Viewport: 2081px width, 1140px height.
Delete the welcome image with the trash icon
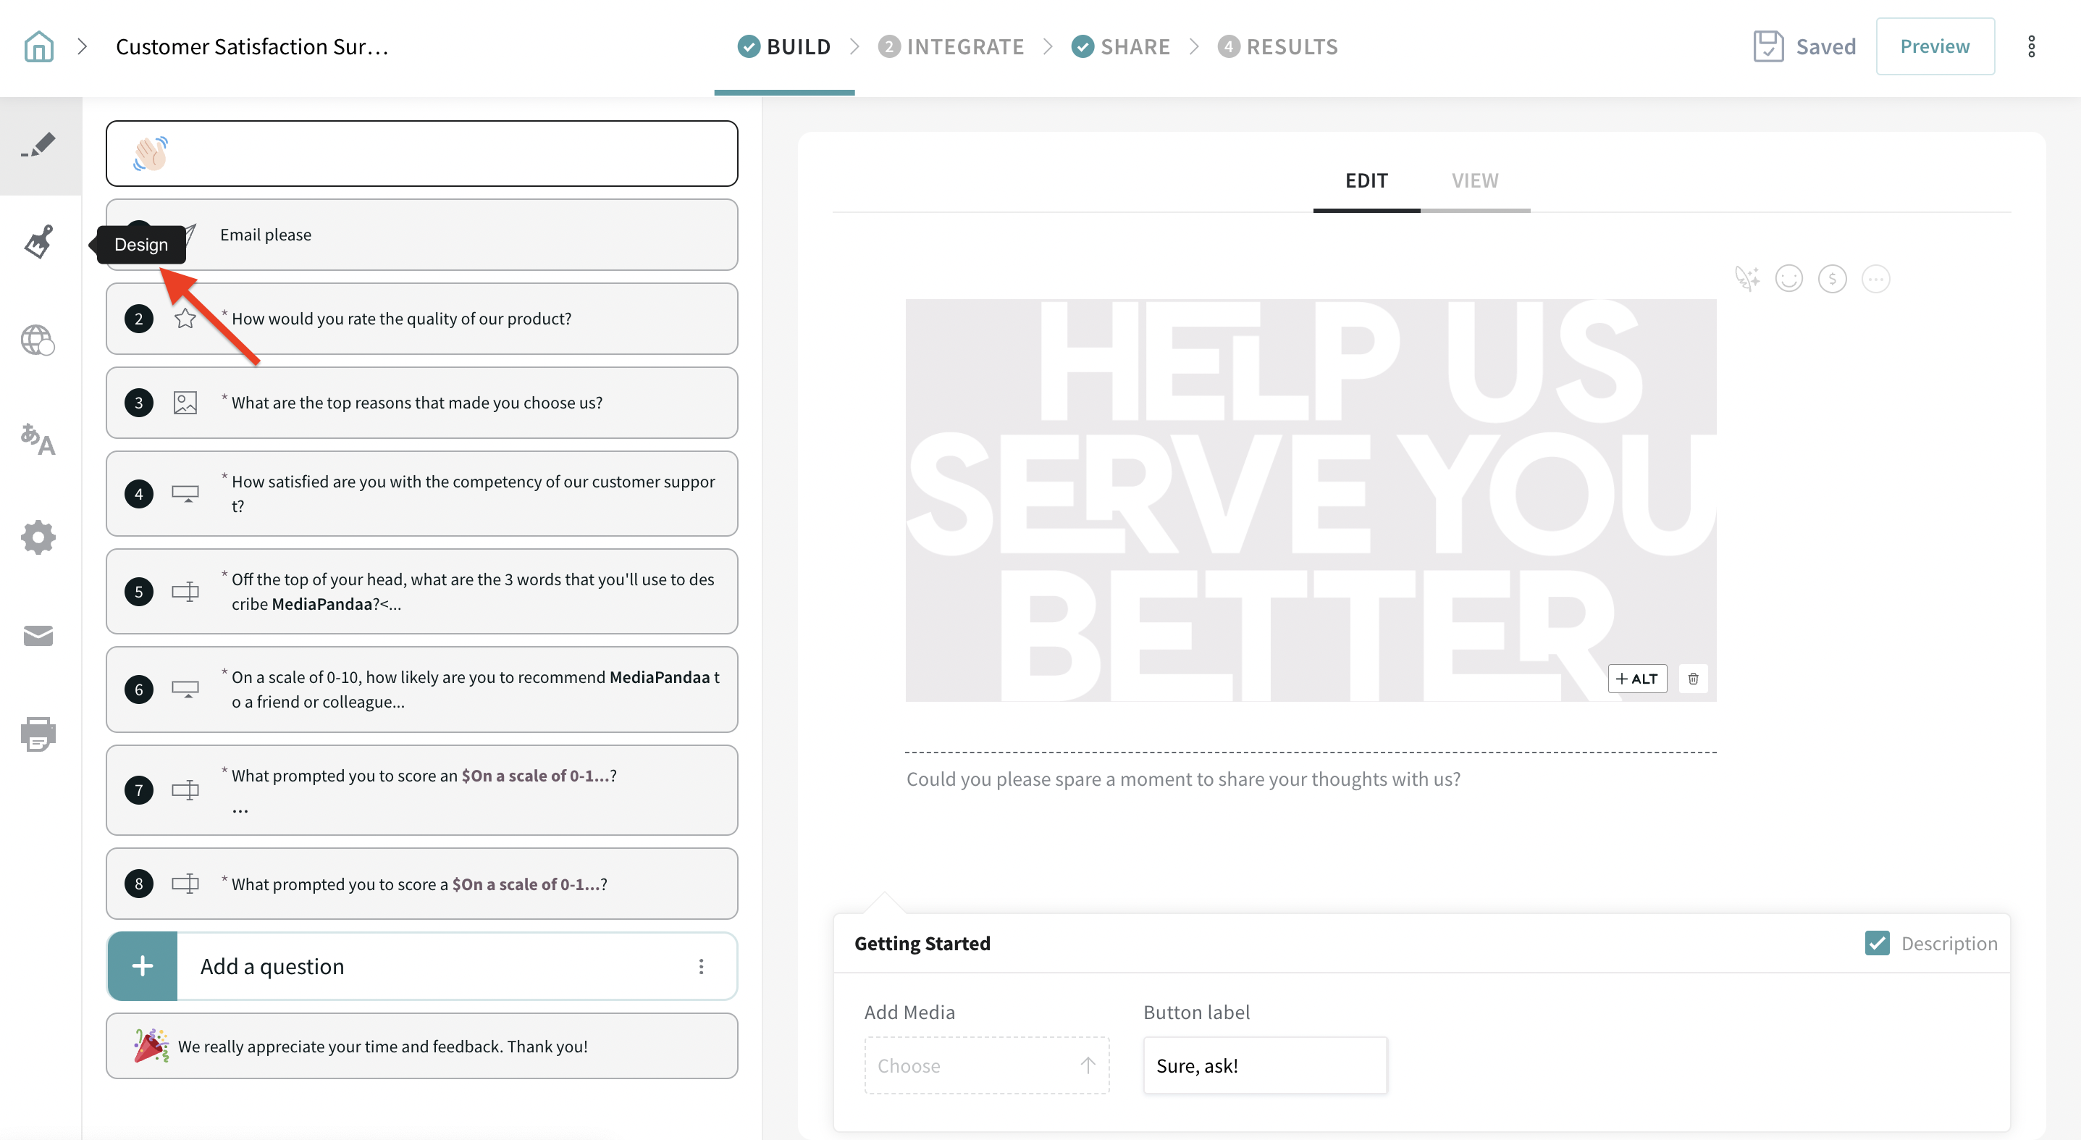(x=1693, y=679)
